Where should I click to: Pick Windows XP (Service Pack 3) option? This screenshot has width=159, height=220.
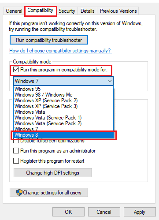click(x=63, y=106)
